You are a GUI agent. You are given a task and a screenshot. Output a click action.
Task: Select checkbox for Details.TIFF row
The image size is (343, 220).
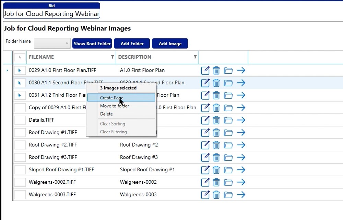[x=20, y=120]
